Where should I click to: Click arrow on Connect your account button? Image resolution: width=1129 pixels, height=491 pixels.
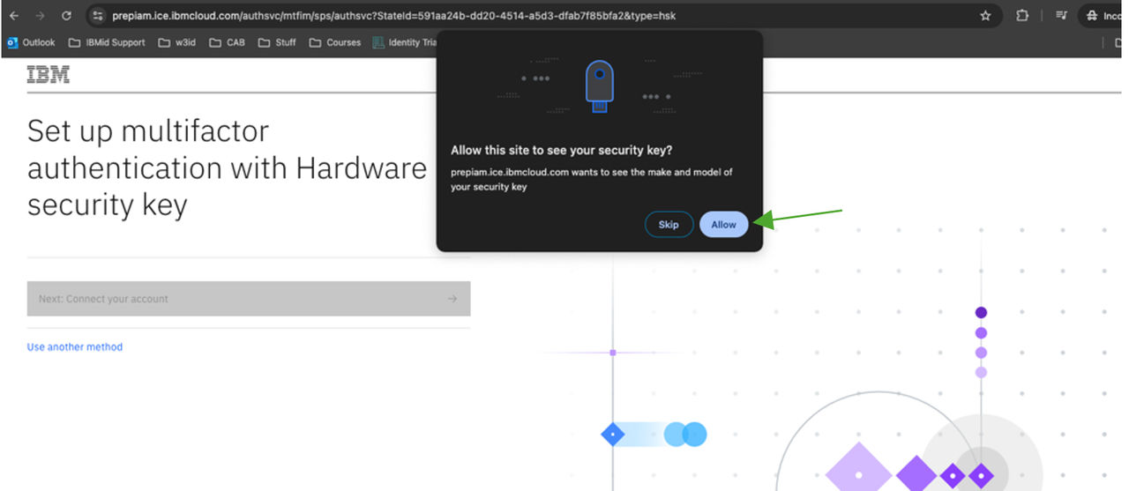pos(452,299)
